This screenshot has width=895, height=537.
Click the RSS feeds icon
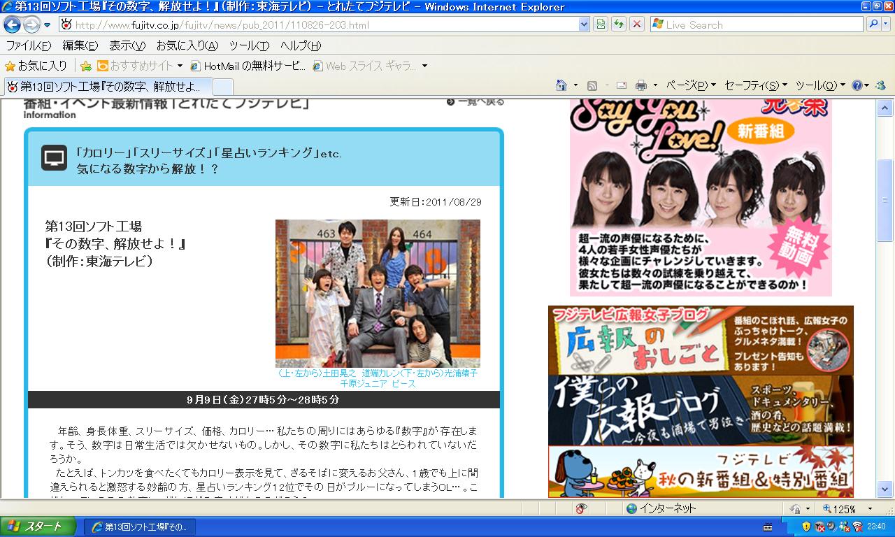coord(592,85)
